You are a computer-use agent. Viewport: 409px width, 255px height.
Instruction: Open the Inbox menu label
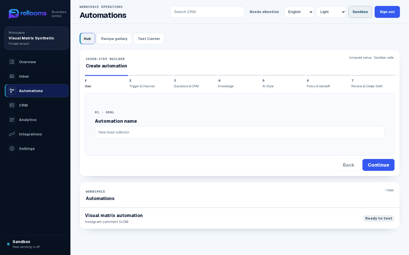(24, 76)
